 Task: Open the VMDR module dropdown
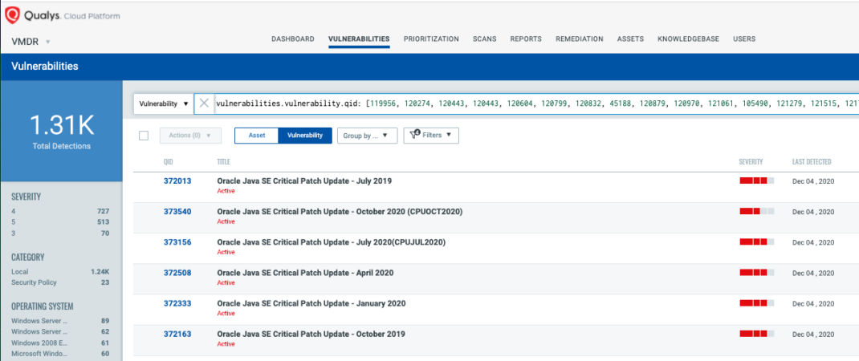coord(31,42)
